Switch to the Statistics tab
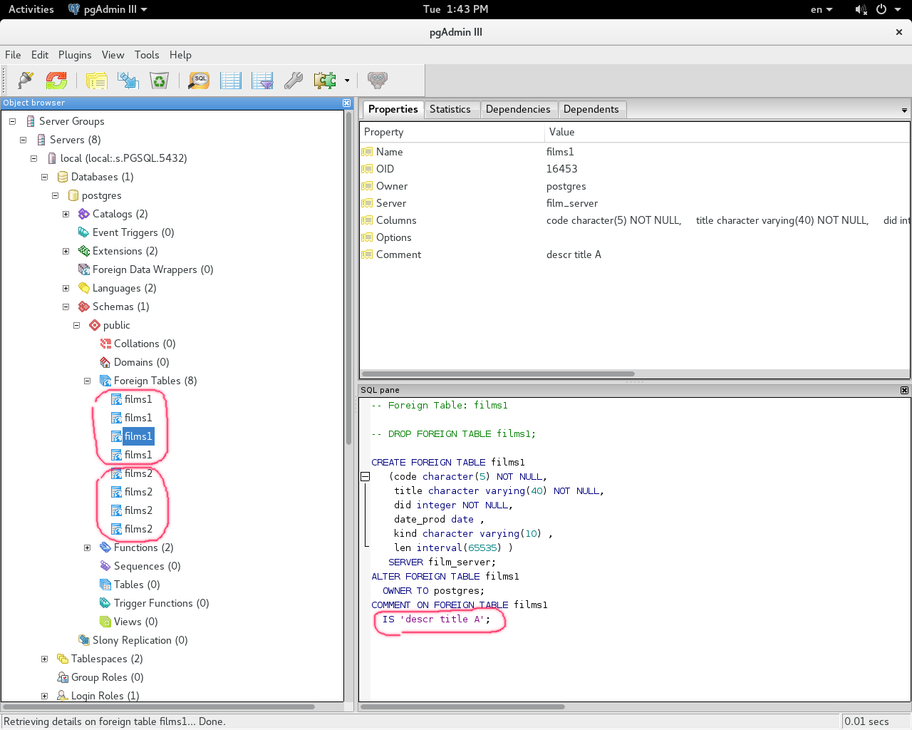Viewport: 912px width, 730px height. [450, 109]
